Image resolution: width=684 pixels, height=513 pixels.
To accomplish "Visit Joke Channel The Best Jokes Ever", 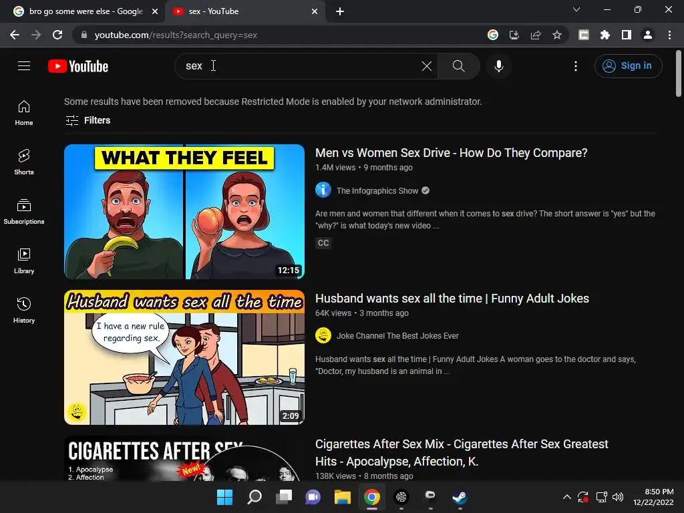I will 397,336.
